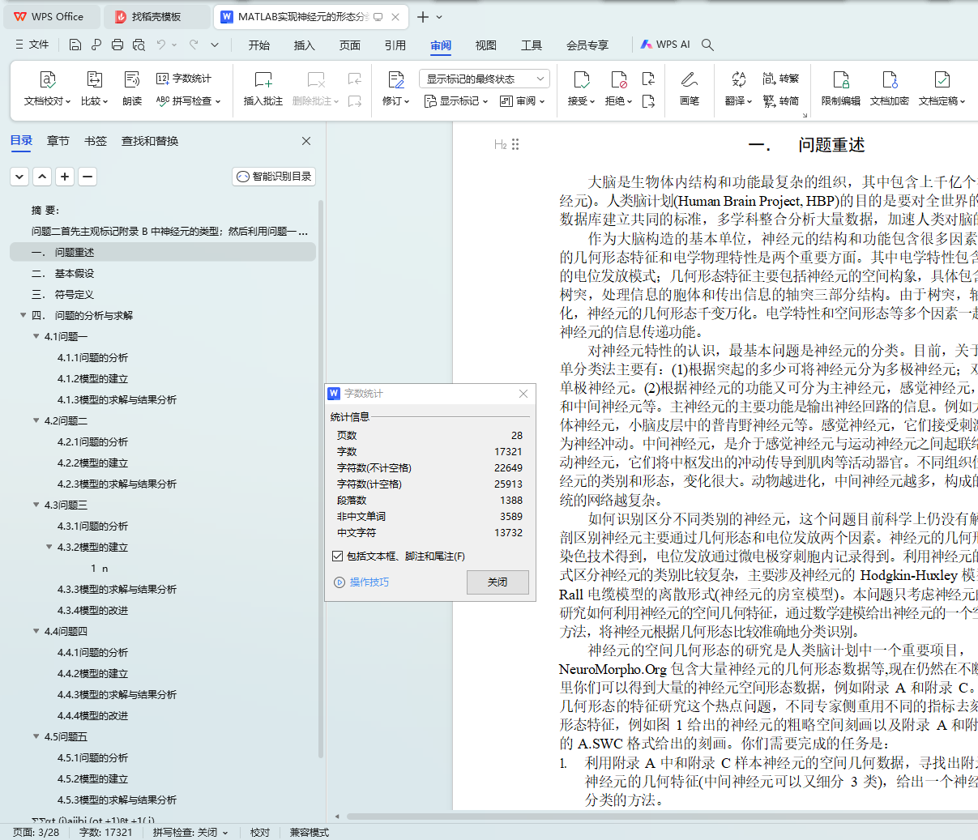Select 二. 基本假设 in outline
The height and width of the screenshot is (840, 978).
(63, 273)
